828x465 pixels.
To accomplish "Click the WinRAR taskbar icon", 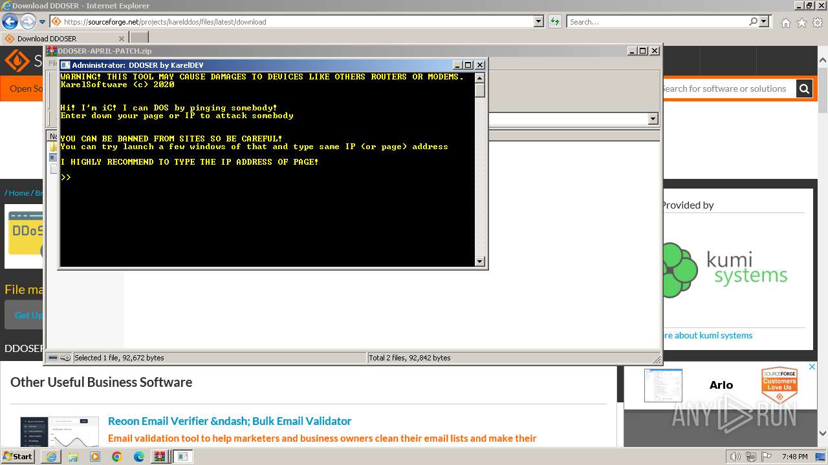I will [x=159, y=457].
